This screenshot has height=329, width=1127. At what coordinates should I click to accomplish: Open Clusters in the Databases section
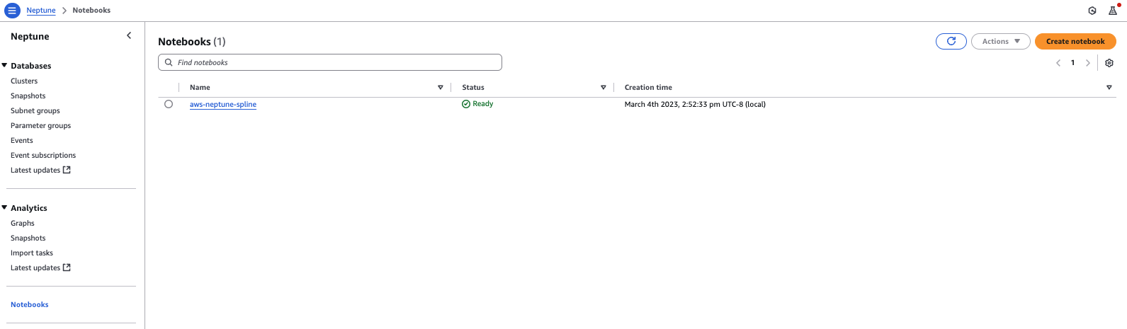tap(24, 81)
